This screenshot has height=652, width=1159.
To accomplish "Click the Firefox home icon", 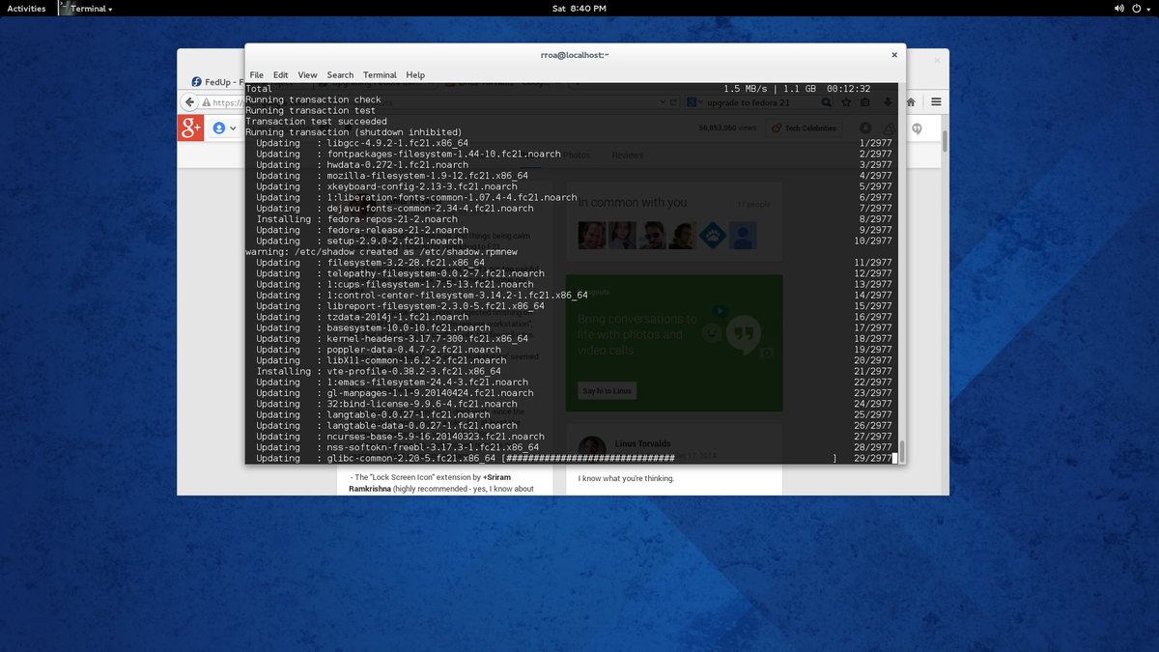I will (x=909, y=101).
